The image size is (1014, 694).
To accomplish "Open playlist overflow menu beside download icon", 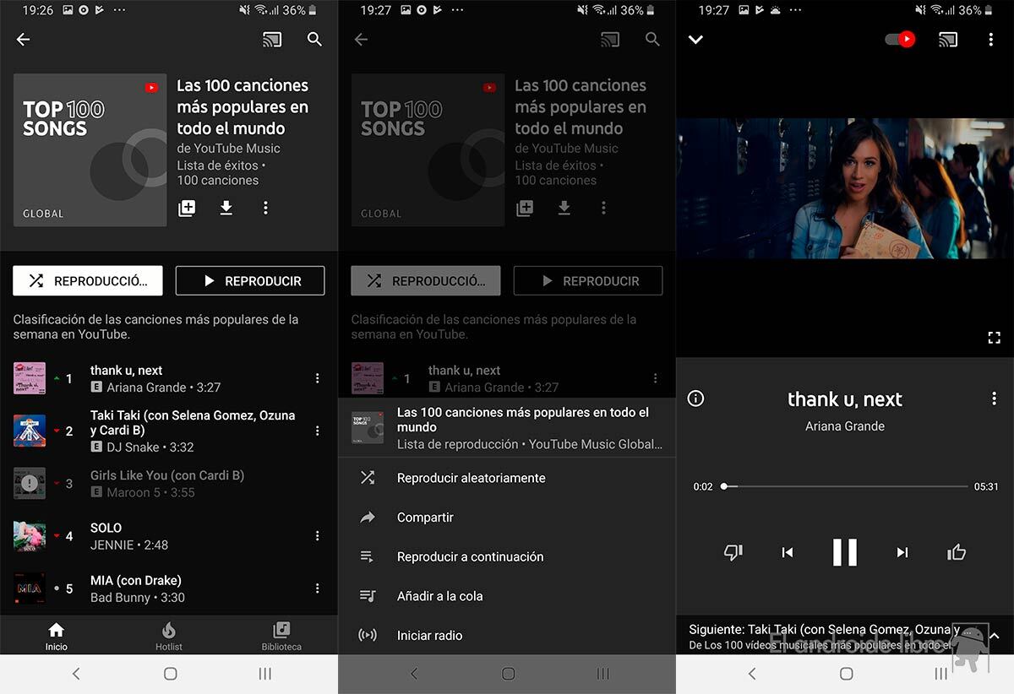I will 265,208.
